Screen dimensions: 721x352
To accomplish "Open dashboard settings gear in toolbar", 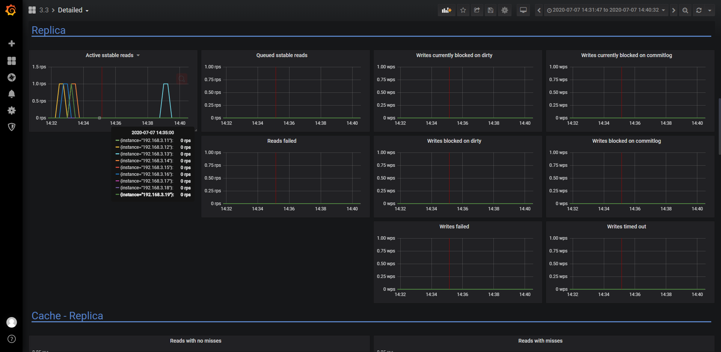I will point(505,10).
